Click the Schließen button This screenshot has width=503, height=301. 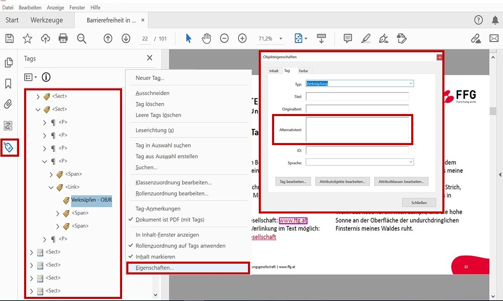point(420,202)
